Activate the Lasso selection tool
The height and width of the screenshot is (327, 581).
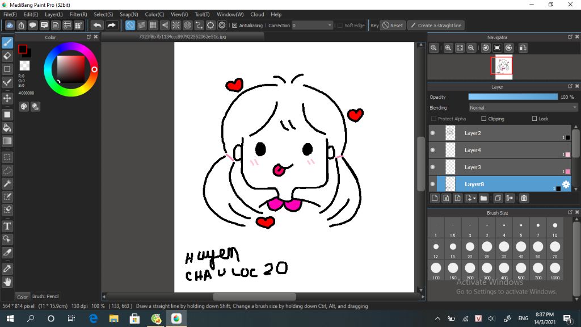click(7, 170)
